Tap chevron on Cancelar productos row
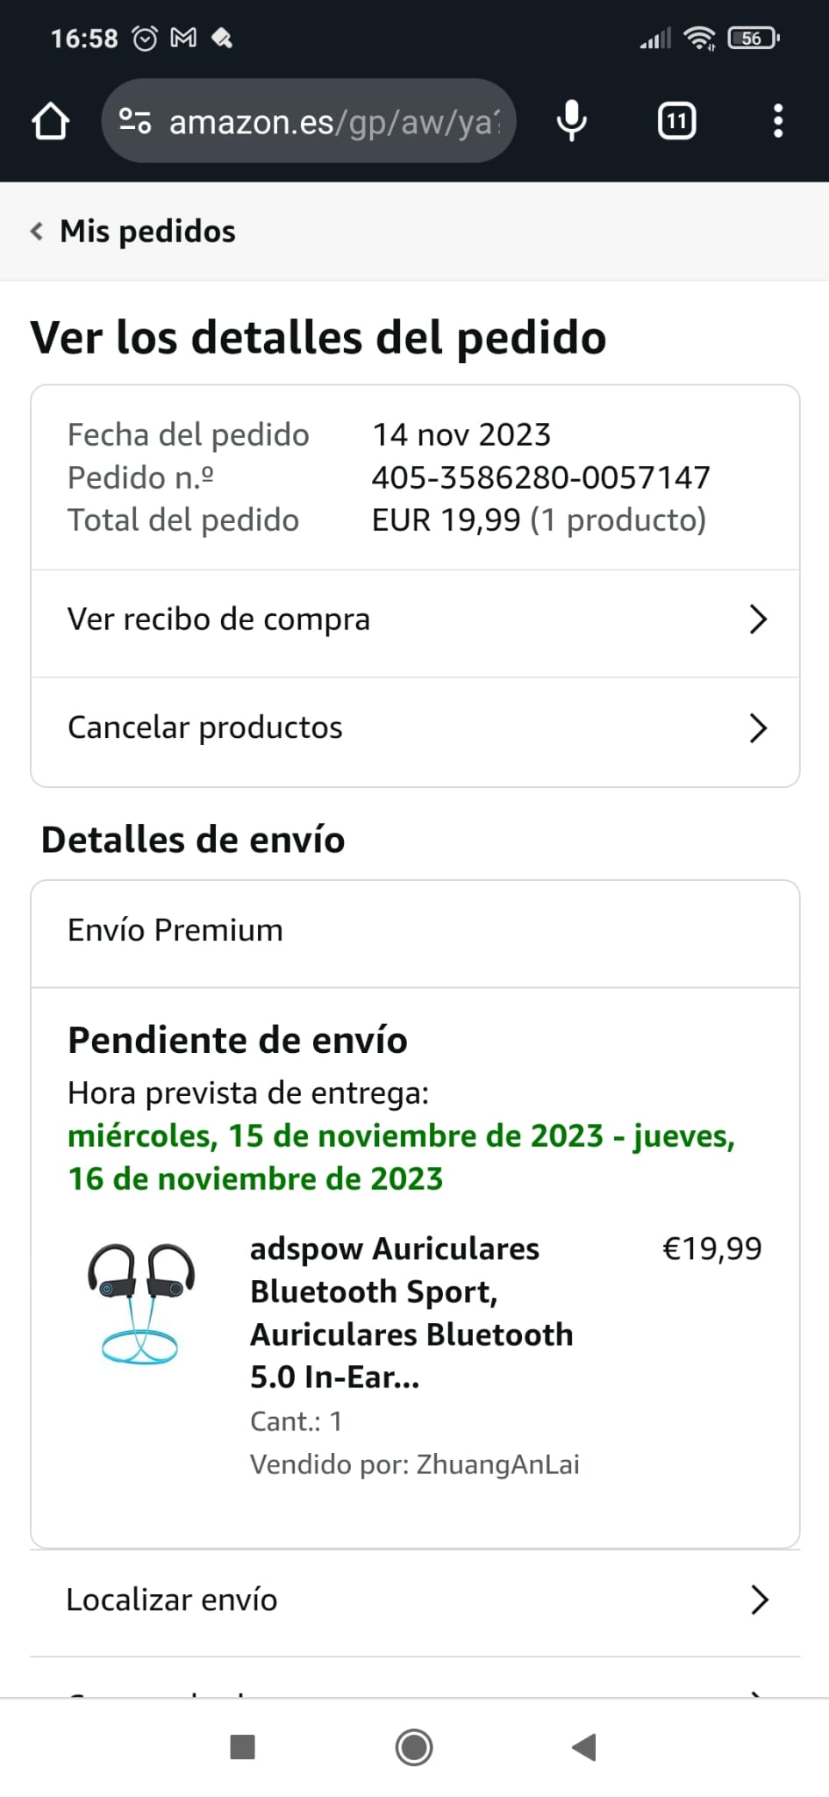 758,727
